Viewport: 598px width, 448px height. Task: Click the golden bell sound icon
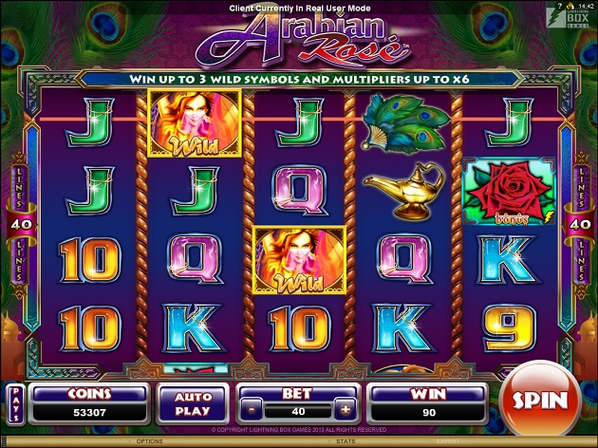[570, 6]
